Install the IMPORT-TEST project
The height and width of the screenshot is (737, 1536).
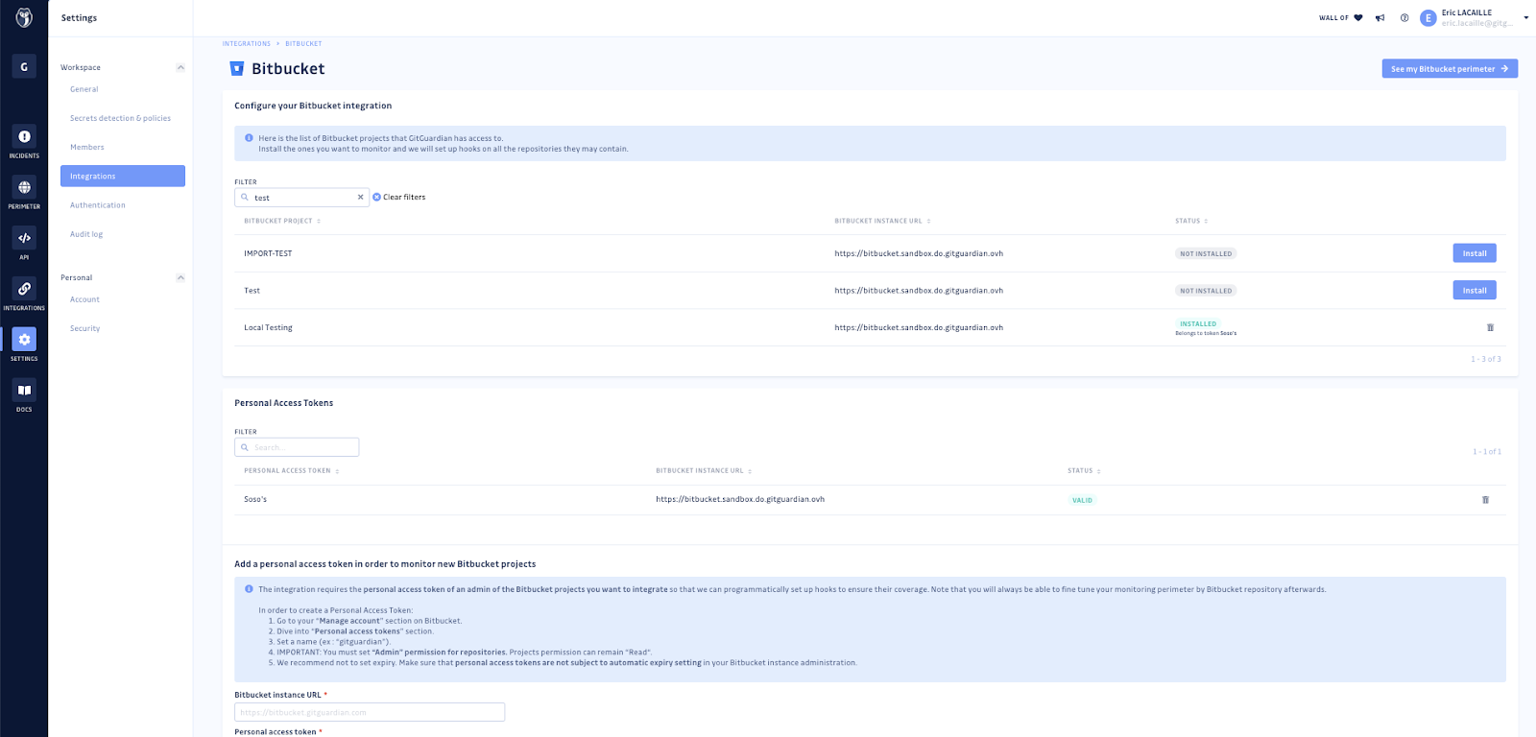(1475, 253)
